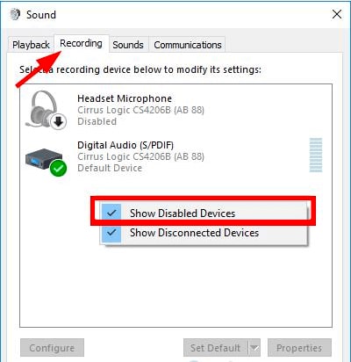Image resolution: width=351 pixels, height=362 pixels.
Task: Toggle the Show Disabled Devices menu entry
Action: (204, 213)
